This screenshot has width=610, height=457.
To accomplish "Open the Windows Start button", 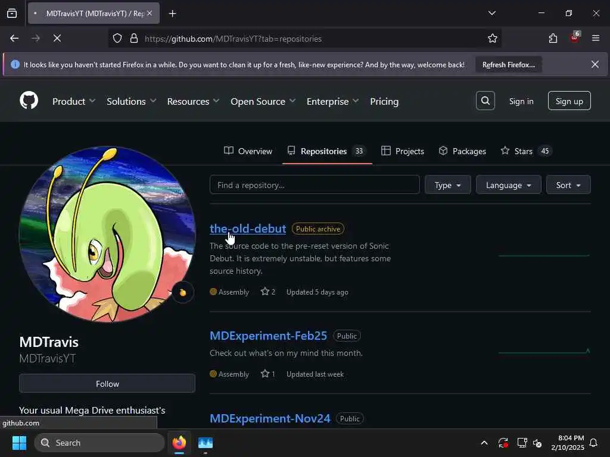I will pyautogui.click(x=19, y=443).
